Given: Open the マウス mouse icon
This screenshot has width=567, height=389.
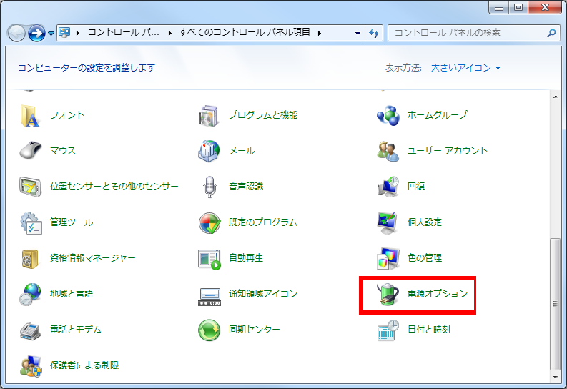Looking at the screenshot, I should (x=31, y=151).
